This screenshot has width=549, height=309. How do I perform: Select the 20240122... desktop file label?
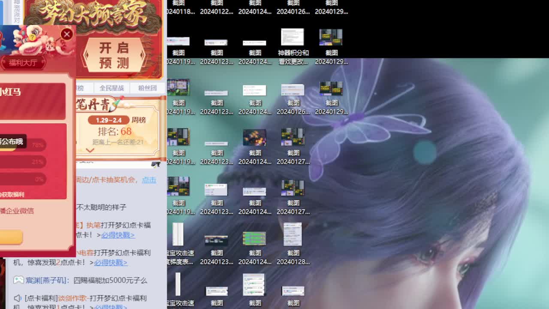[x=217, y=12]
